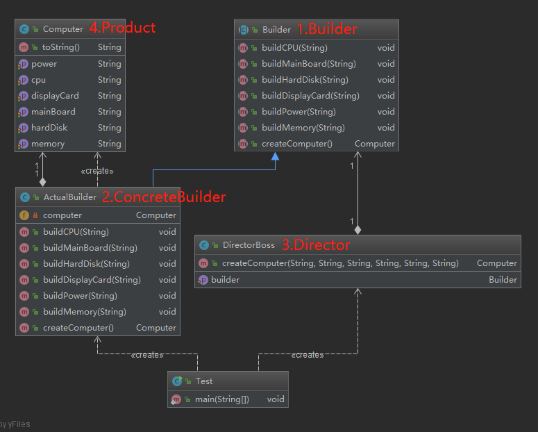Click the blue inheritance arrowhead under Builder
538x432 pixels.
click(x=275, y=156)
